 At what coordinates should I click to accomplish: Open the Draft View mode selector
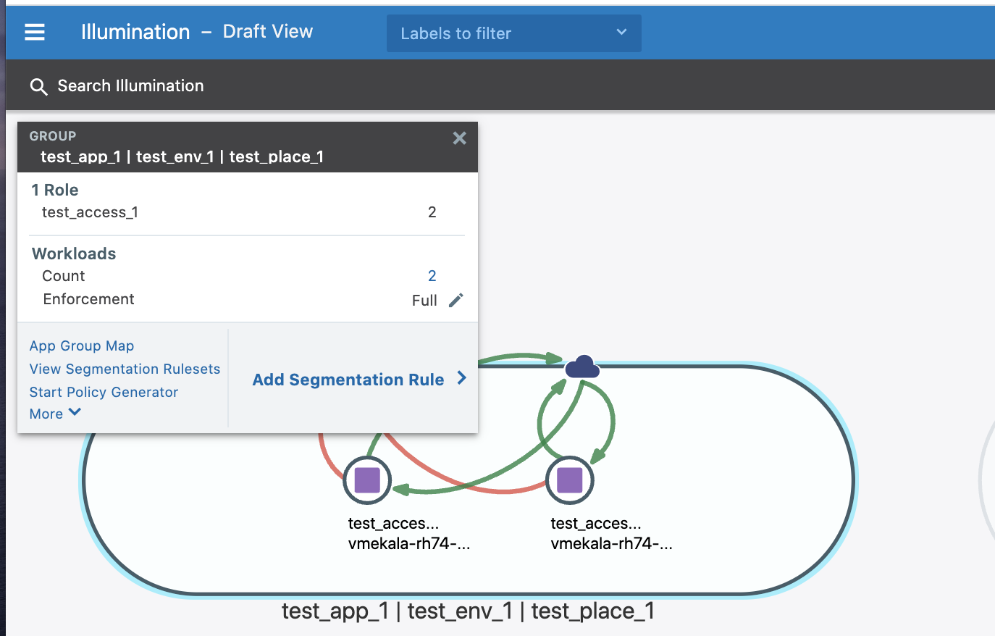tap(267, 32)
